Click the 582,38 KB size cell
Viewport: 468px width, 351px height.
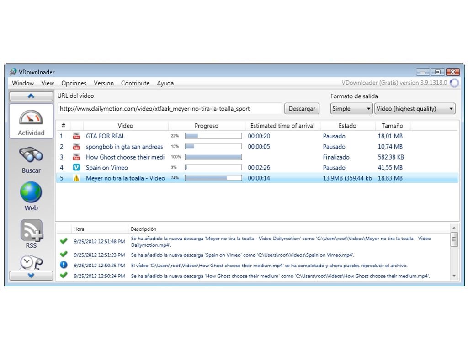pos(391,157)
